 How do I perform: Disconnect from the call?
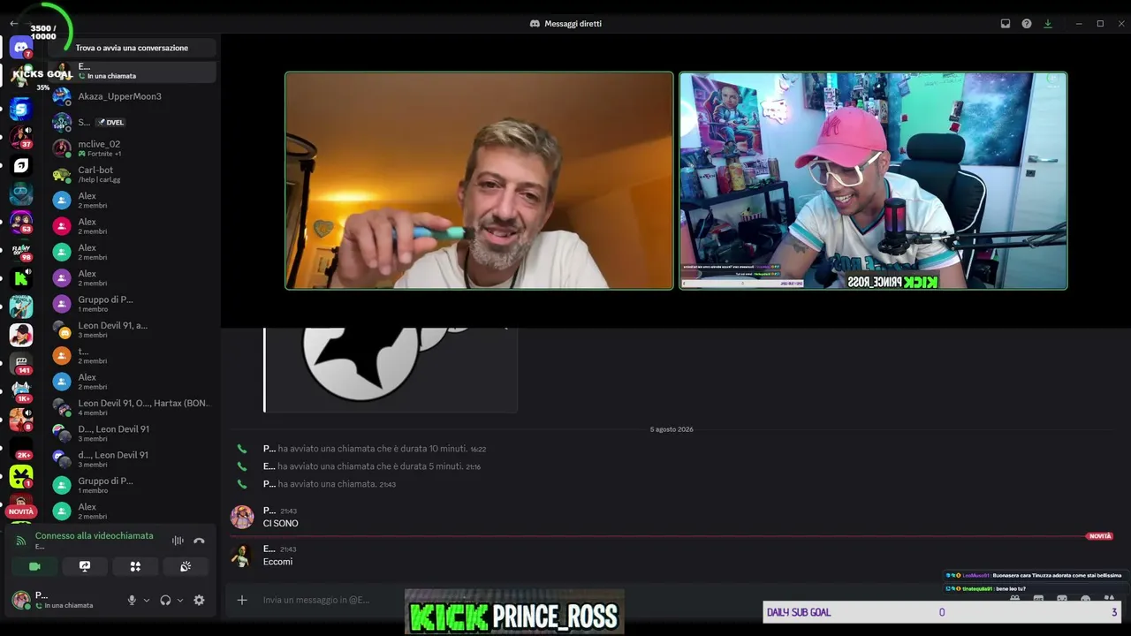tap(199, 541)
